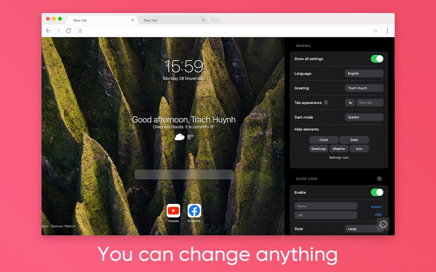The width and height of the screenshot is (436, 272).
Task: Close the first New Tab
Action: point(133,20)
